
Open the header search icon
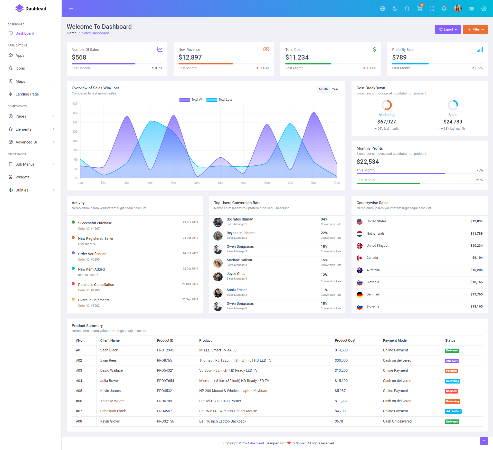click(407, 9)
